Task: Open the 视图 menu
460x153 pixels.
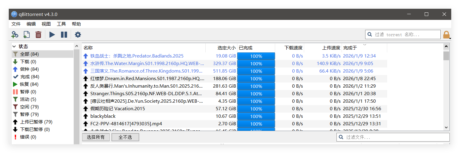Action: [x=46, y=24]
